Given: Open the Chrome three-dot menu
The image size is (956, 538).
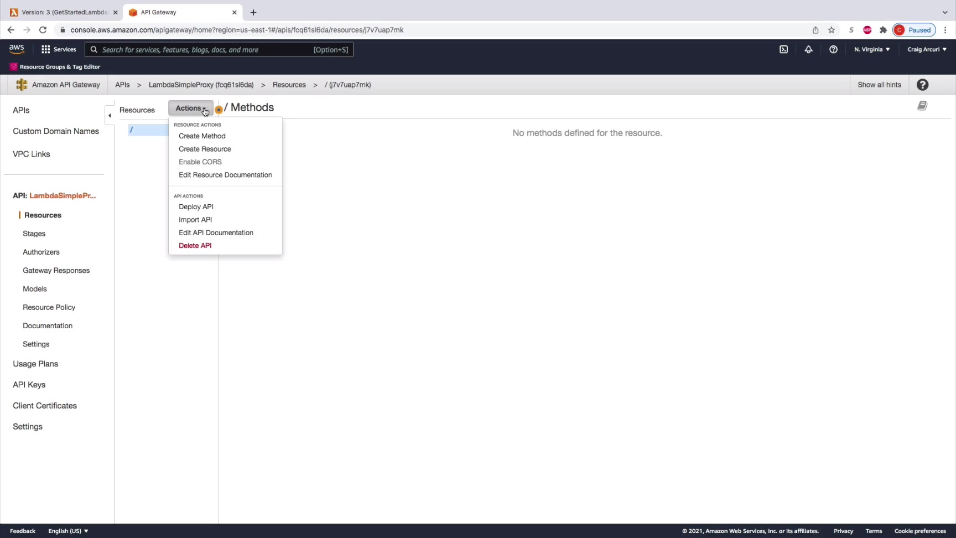Looking at the screenshot, I should (x=945, y=30).
